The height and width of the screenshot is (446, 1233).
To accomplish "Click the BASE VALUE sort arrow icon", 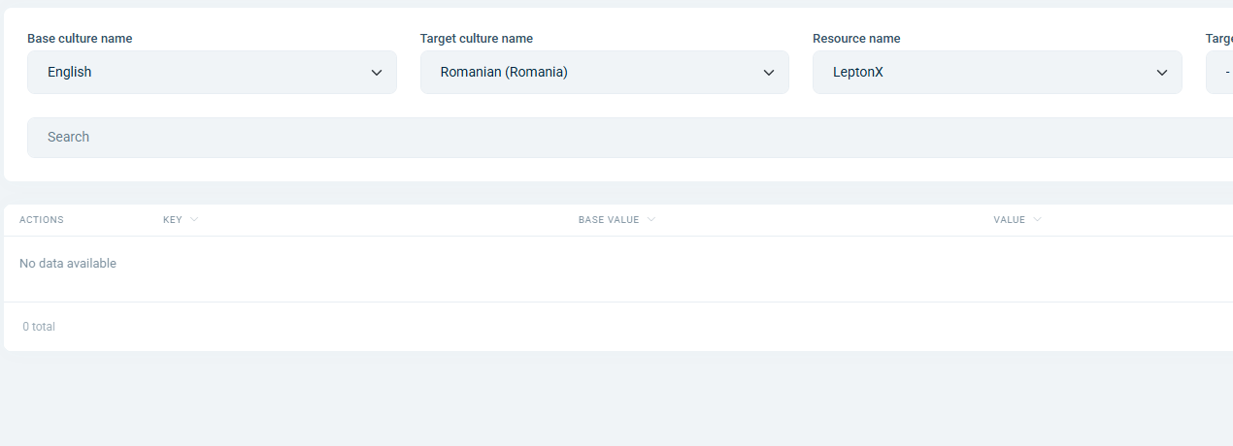I will 651,220.
